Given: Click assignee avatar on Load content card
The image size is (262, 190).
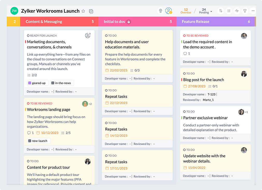Looking at the screenshot, I should [x=244, y=36].
